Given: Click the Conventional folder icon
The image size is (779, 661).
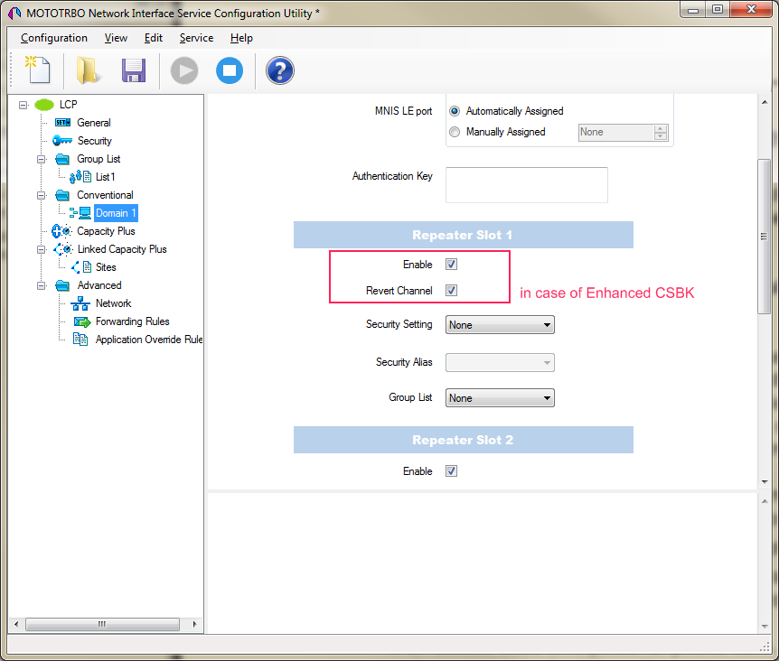Looking at the screenshot, I should [62, 195].
